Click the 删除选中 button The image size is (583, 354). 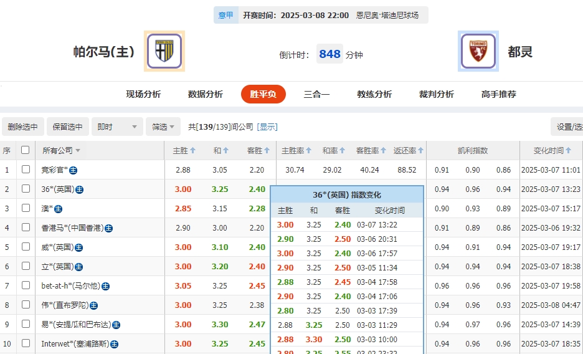click(23, 127)
